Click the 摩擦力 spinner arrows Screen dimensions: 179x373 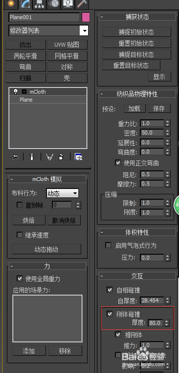[168, 184]
